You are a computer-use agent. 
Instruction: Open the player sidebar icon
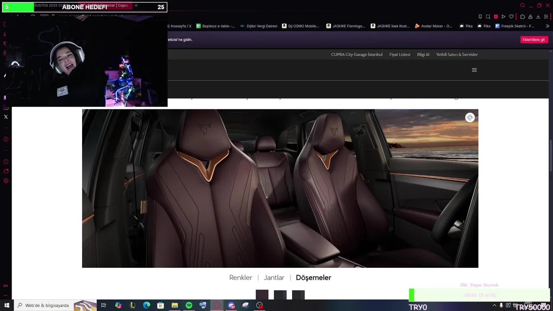[x=6, y=139]
